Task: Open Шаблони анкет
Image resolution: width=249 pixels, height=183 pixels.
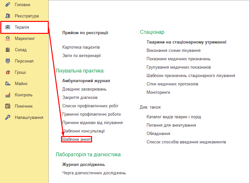Action: tap(77, 140)
